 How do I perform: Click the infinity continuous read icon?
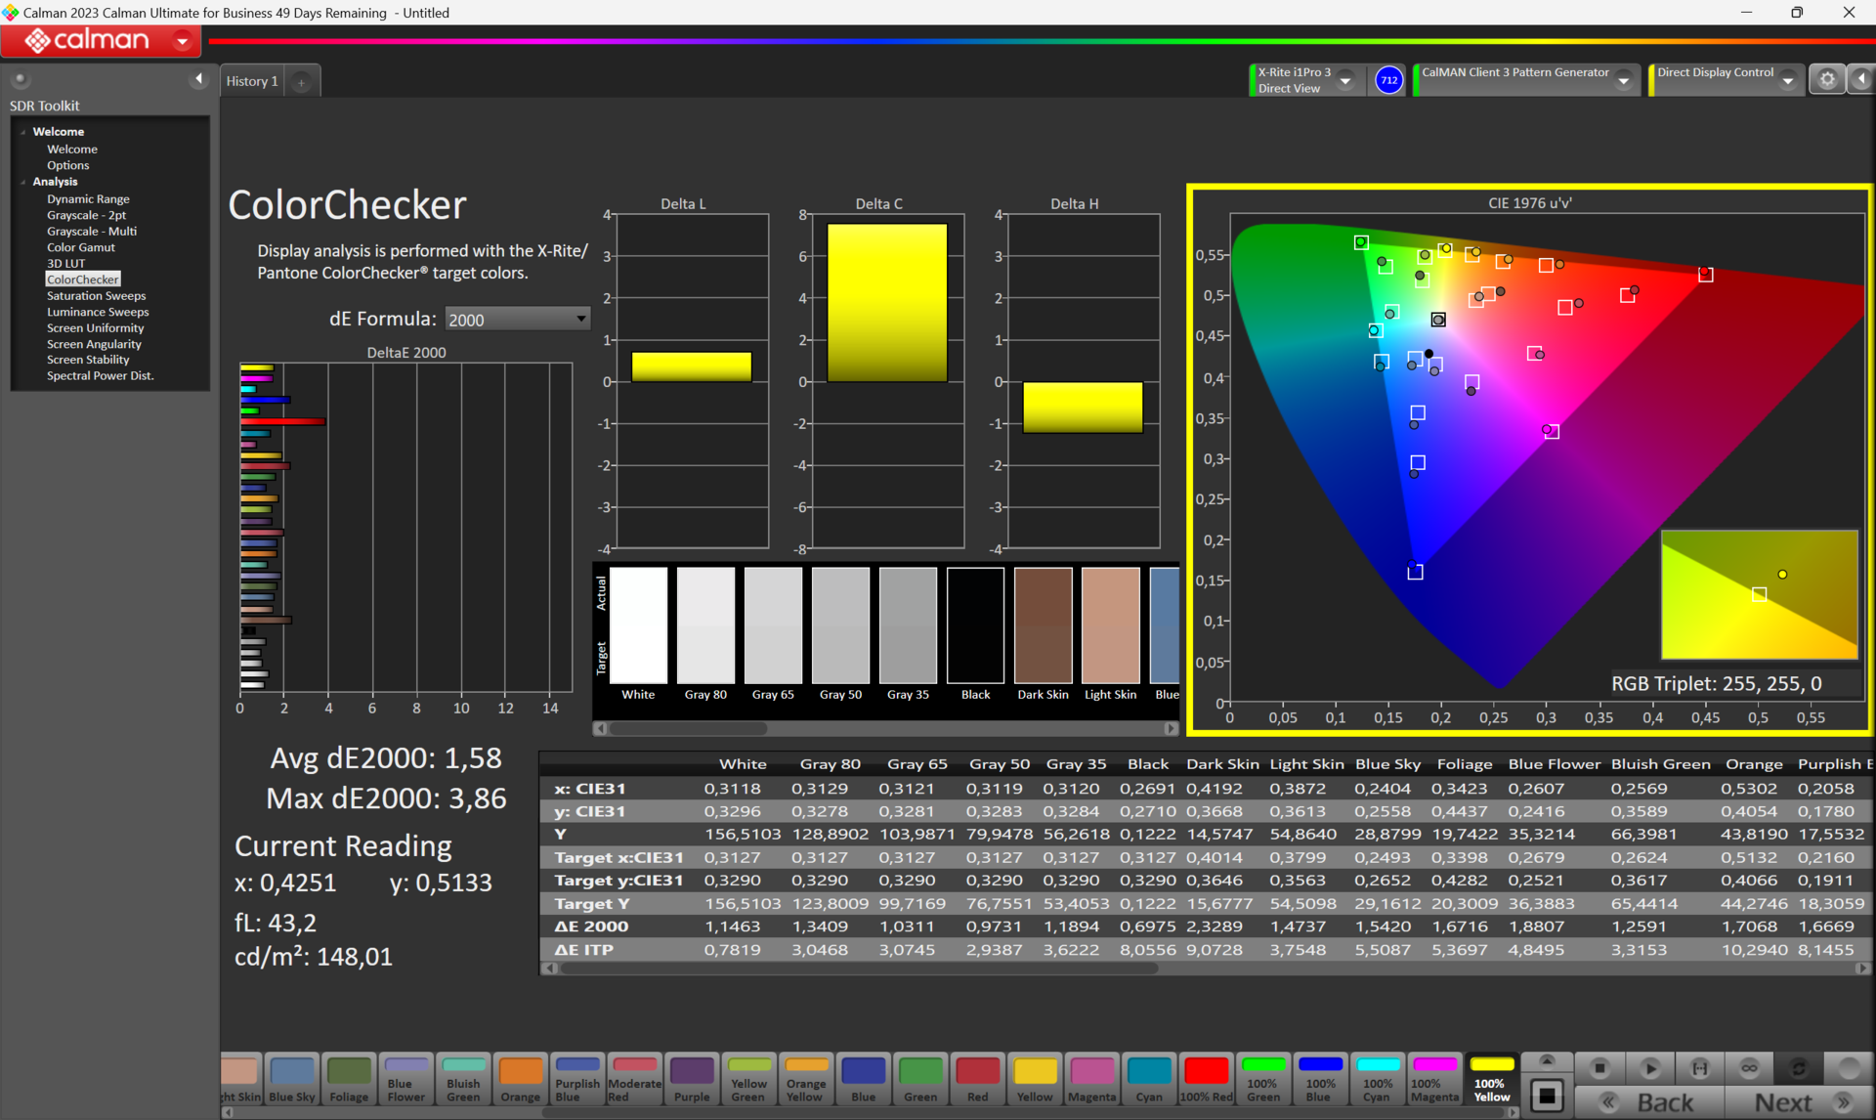[x=1749, y=1067]
